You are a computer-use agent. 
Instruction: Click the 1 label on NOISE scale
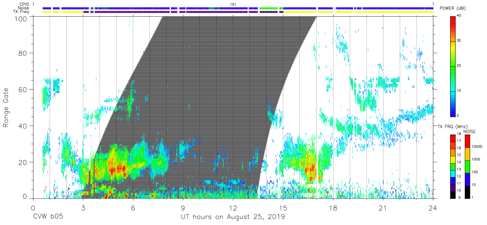click(472, 197)
